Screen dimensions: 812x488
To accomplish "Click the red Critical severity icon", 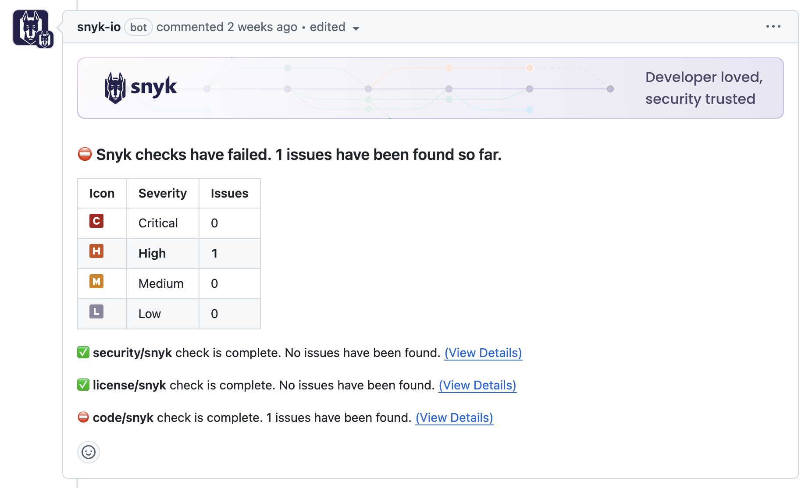I will pyautogui.click(x=96, y=221).
